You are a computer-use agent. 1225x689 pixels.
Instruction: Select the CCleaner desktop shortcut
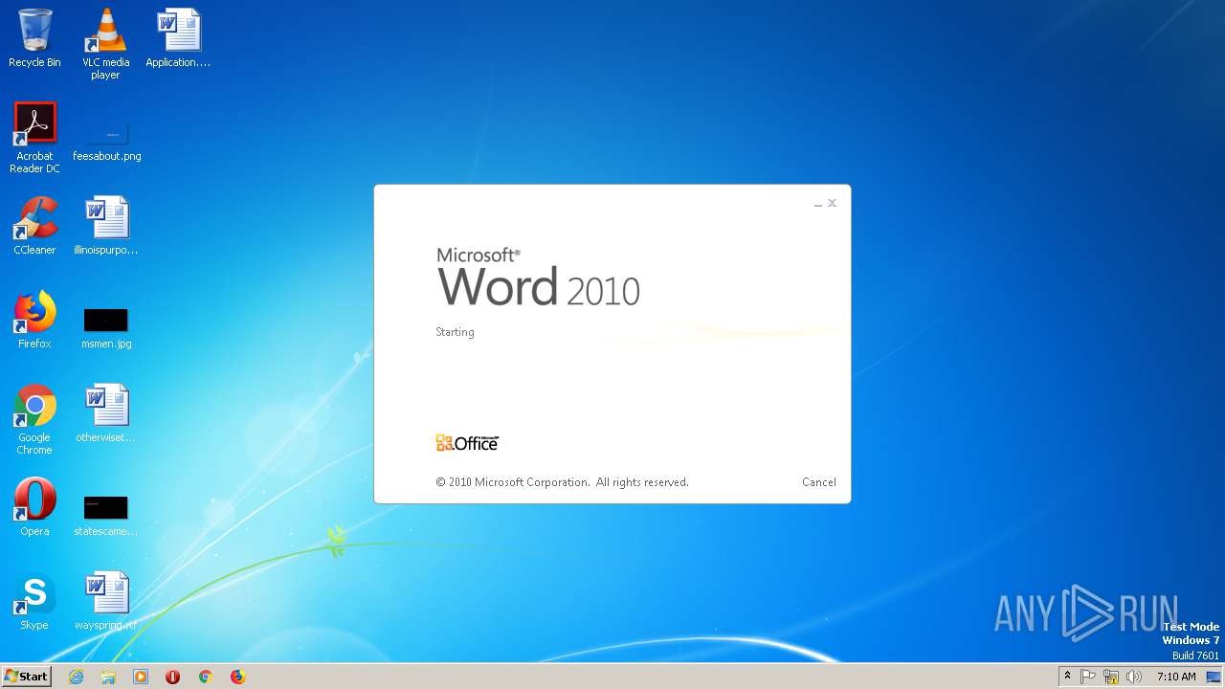click(x=34, y=226)
